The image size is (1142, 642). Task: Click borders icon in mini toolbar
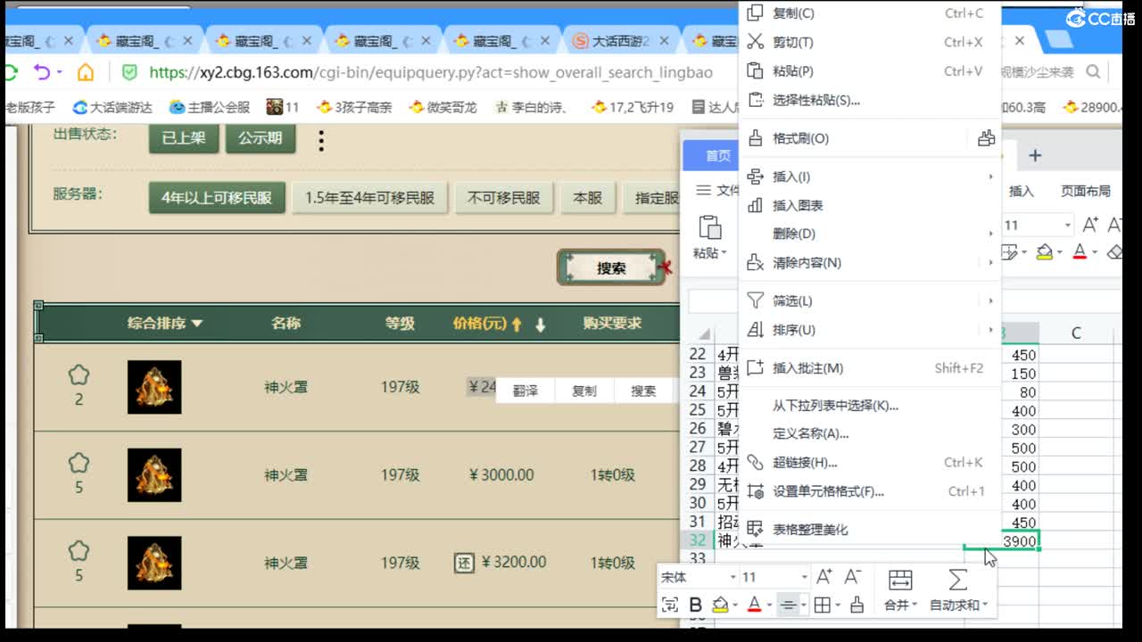823,605
